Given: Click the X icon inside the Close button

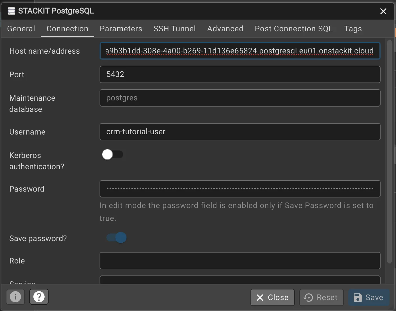Looking at the screenshot, I should pos(260,298).
